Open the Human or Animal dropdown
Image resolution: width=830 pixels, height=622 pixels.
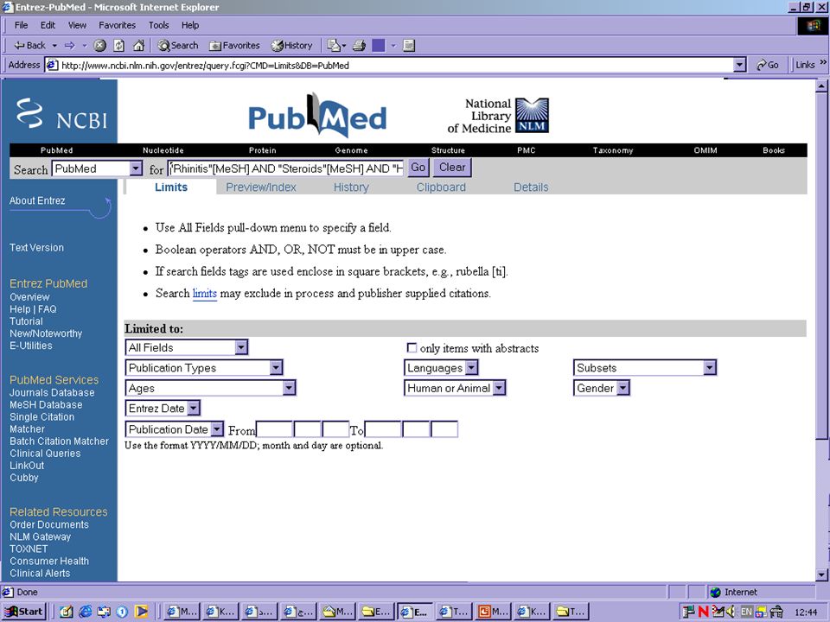tap(455, 388)
